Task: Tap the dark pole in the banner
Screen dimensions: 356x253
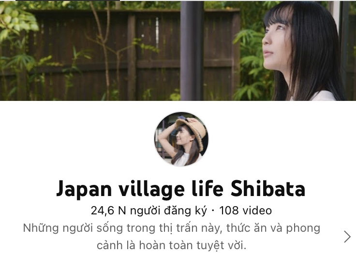Action: tap(192, 51)
